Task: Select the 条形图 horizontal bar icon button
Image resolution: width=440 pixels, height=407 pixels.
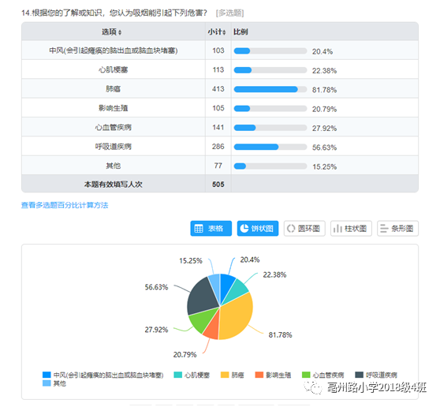Action: coord(397,229)
